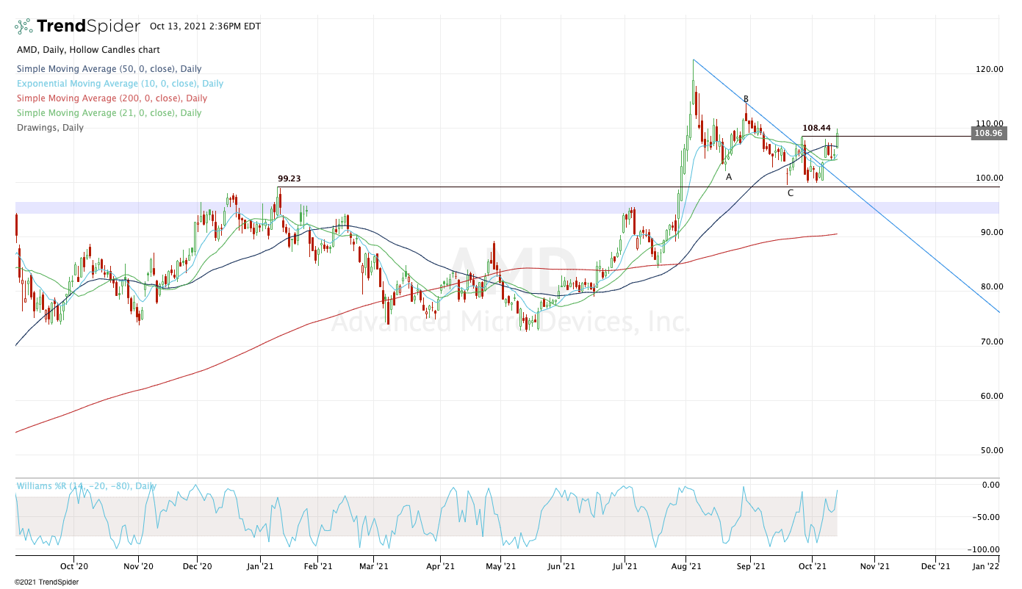Click the Williams %R indicator label
Viewport: 1022px width, 589px height.
coord(86,486)
